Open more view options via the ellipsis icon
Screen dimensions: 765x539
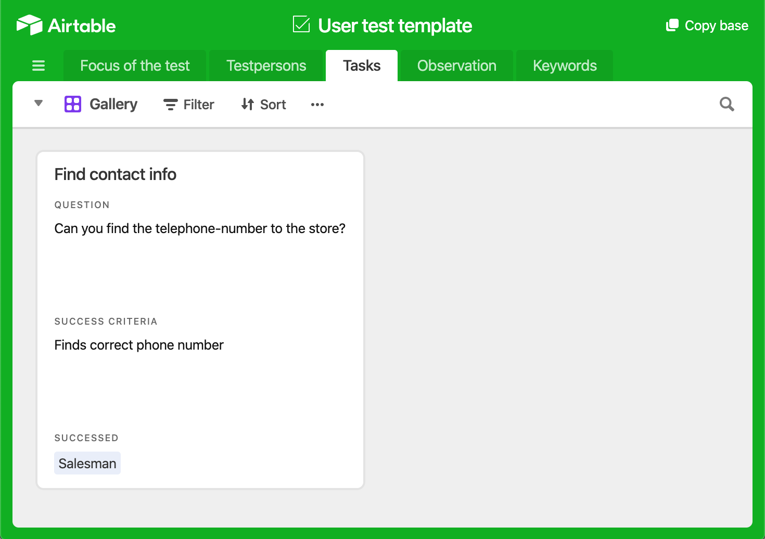point(317,104)
